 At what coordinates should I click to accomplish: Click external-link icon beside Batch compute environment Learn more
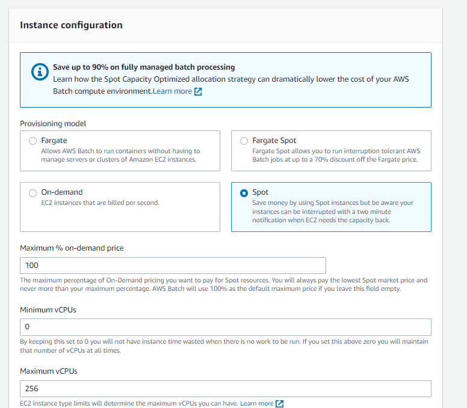pos(198,91)
